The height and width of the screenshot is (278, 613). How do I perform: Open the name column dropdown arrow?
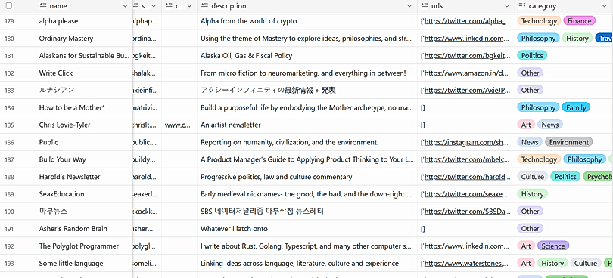coord(125,6)
